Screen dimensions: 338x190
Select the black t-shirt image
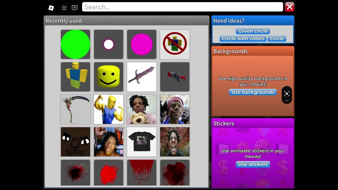click(x=142, y=142)
